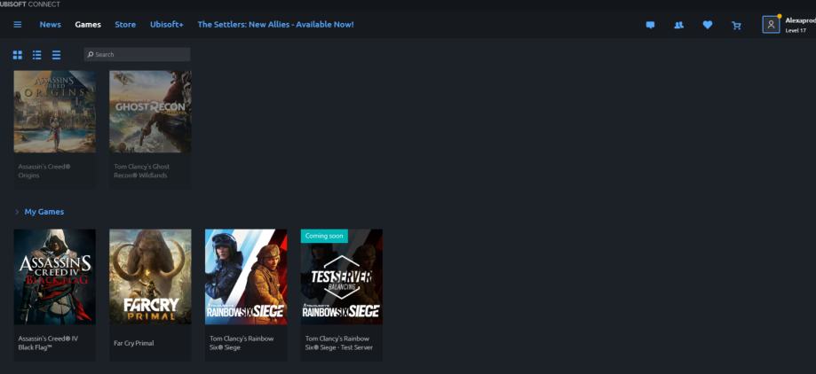Click 'Tom Clancy's Ghost Recon® Wildlands' title text
816x374 pixels.
click(141, 171)
